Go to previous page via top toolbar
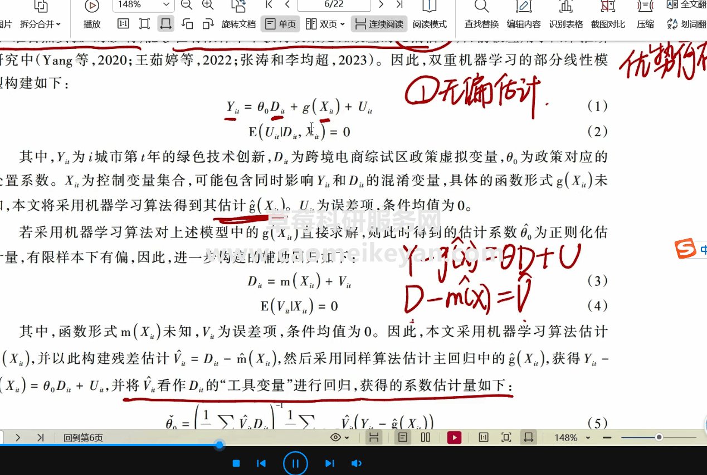Screen dimensions: 707x475 pyautogui.click(x=287, y=5)
